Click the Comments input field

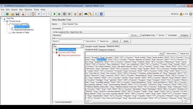pos(127,28)
